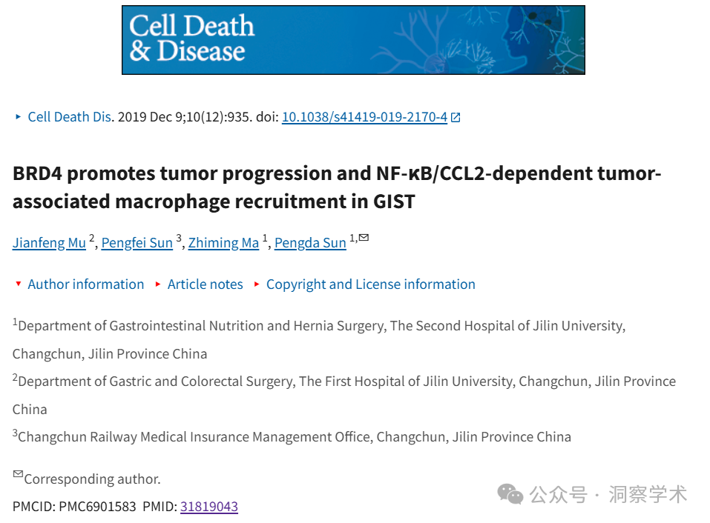Screen dimensions: 710x523
Task: Open the DOI link 10.1038/s41419-019-2170-4
Action: [x=364, y=117]
